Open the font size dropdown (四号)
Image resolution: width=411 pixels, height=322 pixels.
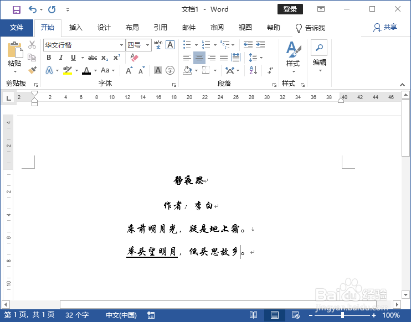(x=147, y=45)
